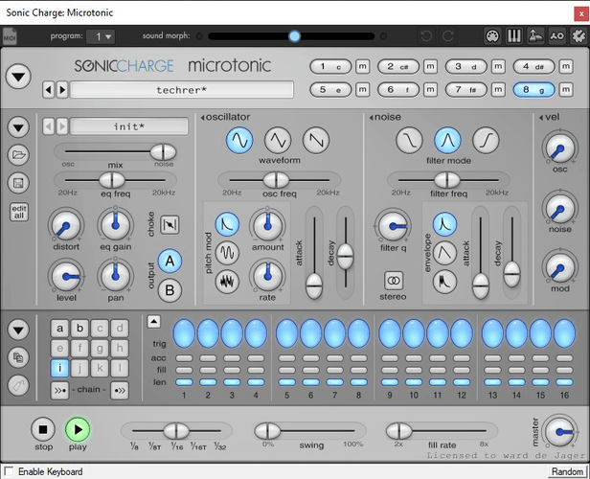
Task: Mute drum channel 5
Action: 362,89
